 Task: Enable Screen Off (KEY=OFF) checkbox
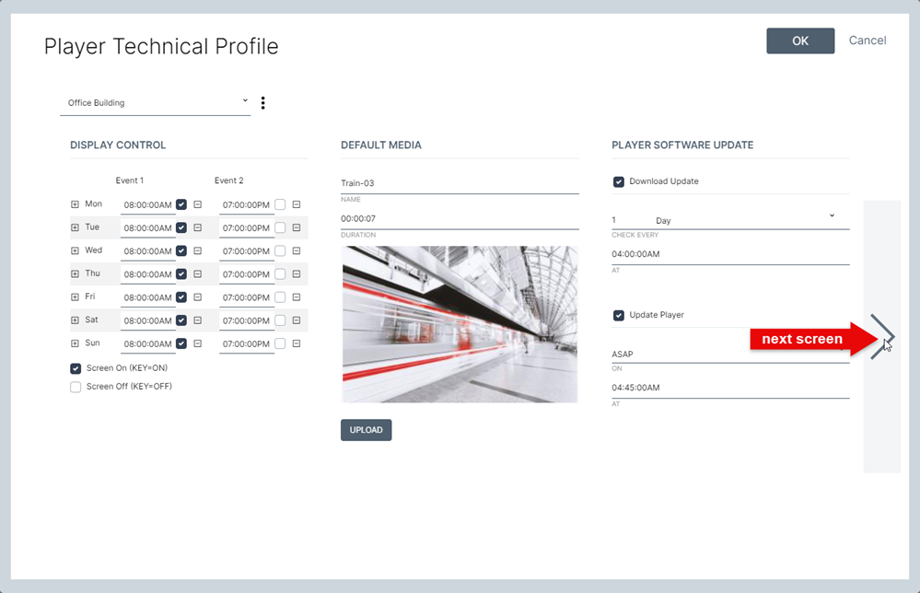coord(76,387)
